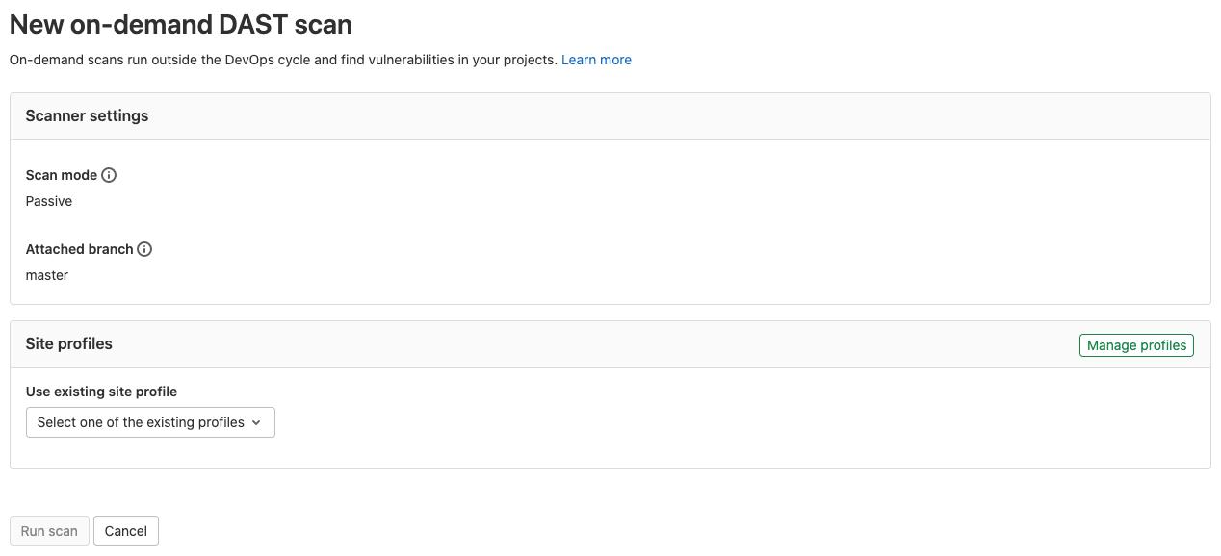1221x556 pixels.
Task: Click the Attached branch label
Action: pyautogui.click(x=79, y=249)
